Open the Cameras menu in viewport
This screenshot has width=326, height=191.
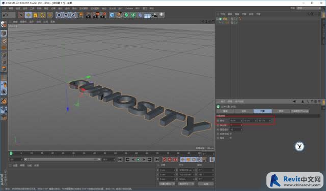23,22
